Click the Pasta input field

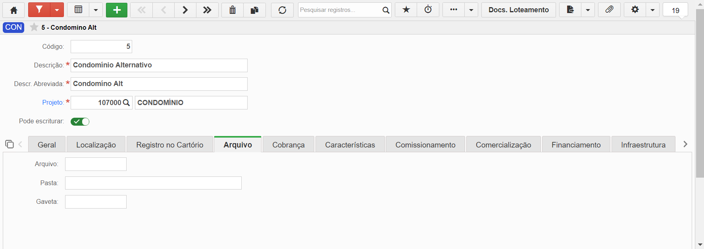(153, 183)
